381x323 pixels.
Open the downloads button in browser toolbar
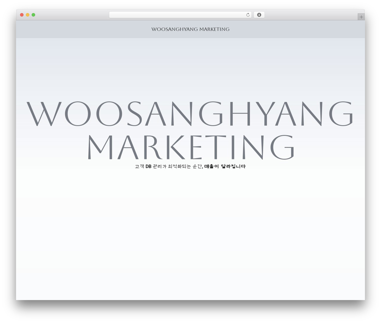point(259,15)
